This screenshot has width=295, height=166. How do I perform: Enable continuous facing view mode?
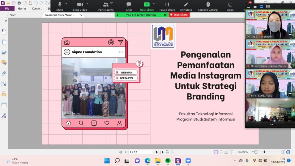pyautogui.click(x=232, y=152)
